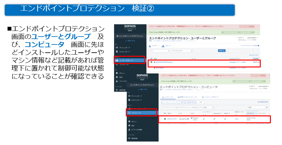The height and width of the screenshot is (145, 282).
Task: Open デバイスの保護 download icon in lower sidebar
Action: (129, 130)
